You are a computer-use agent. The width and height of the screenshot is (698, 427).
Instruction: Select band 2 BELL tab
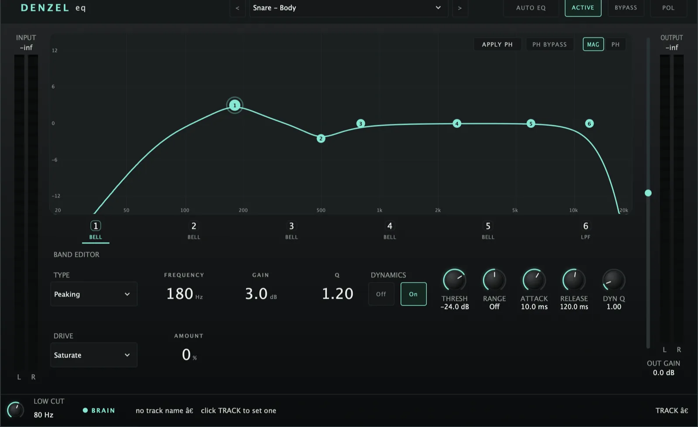click(x=194, y=231)
